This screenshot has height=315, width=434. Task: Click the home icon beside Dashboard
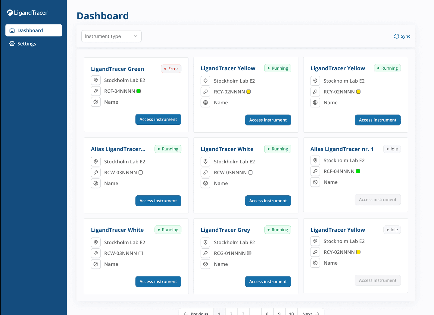click(12, 30)
